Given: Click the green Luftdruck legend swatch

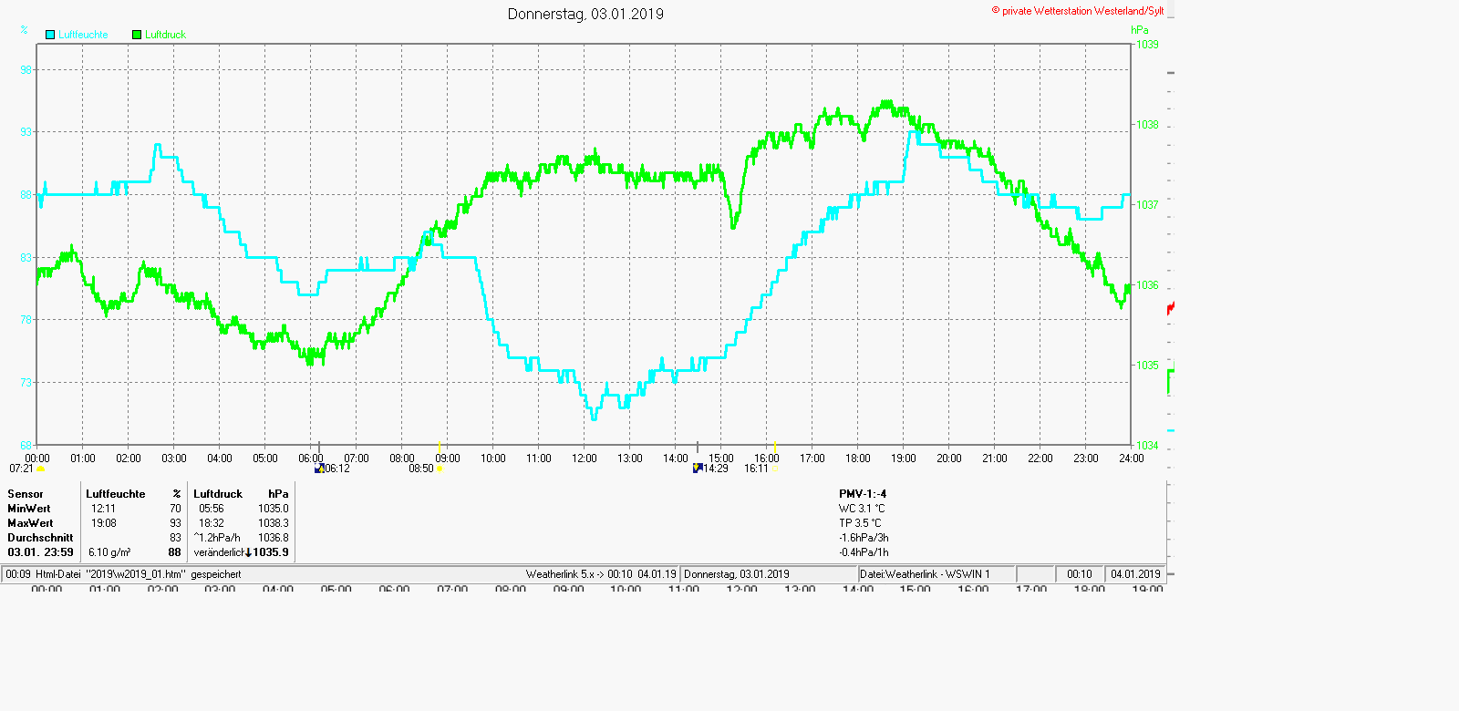Looking at the screenshot, I should (x=137, y=35).
